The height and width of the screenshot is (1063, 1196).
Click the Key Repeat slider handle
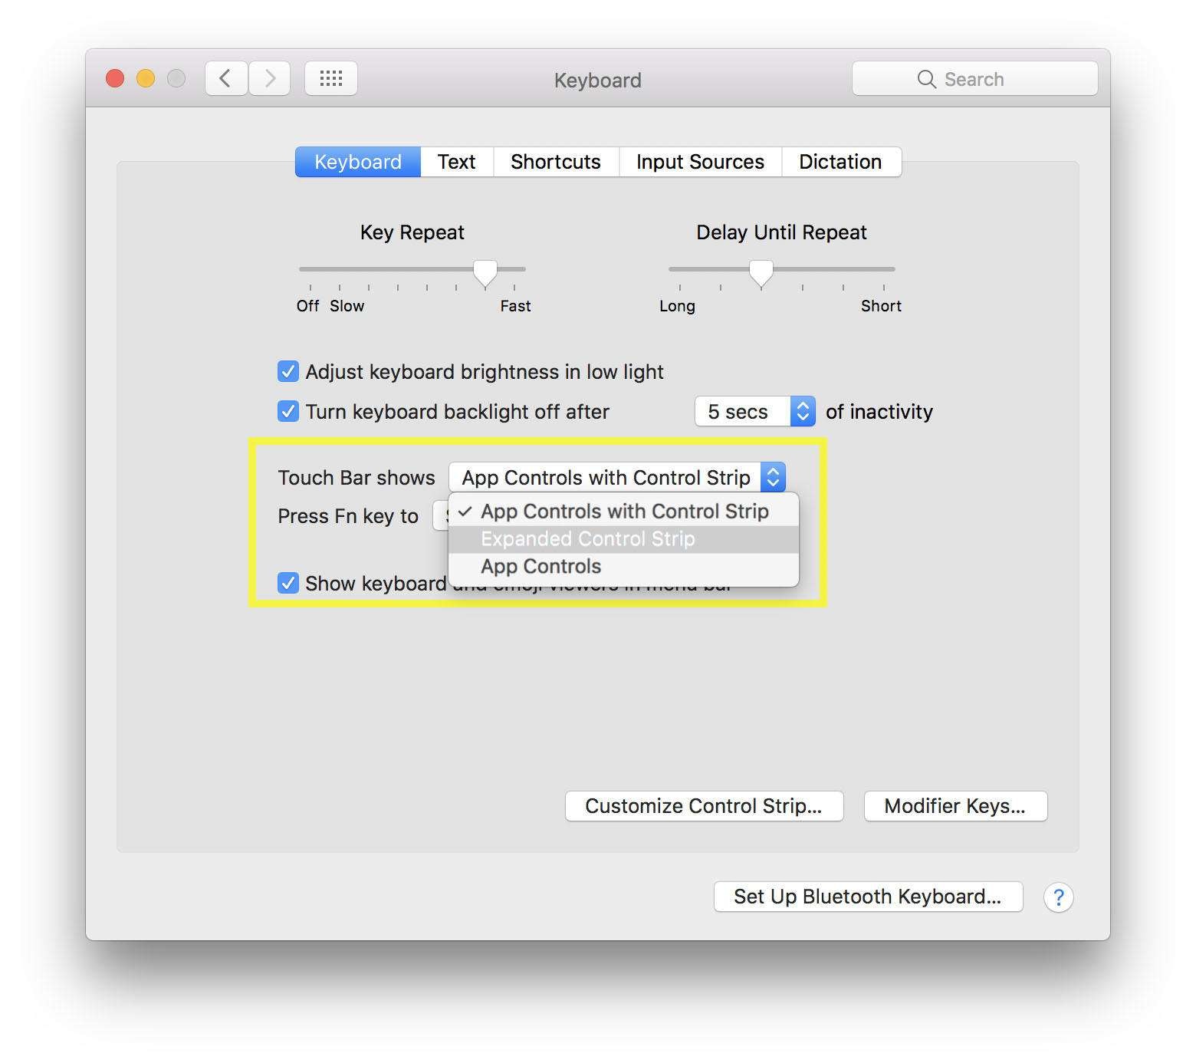point(485,272)
